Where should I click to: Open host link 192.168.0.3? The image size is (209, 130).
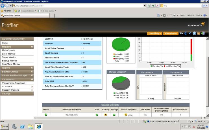[71, 115]
